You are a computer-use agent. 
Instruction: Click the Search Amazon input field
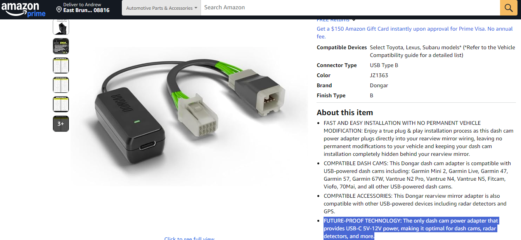click(x=350, y=8)
